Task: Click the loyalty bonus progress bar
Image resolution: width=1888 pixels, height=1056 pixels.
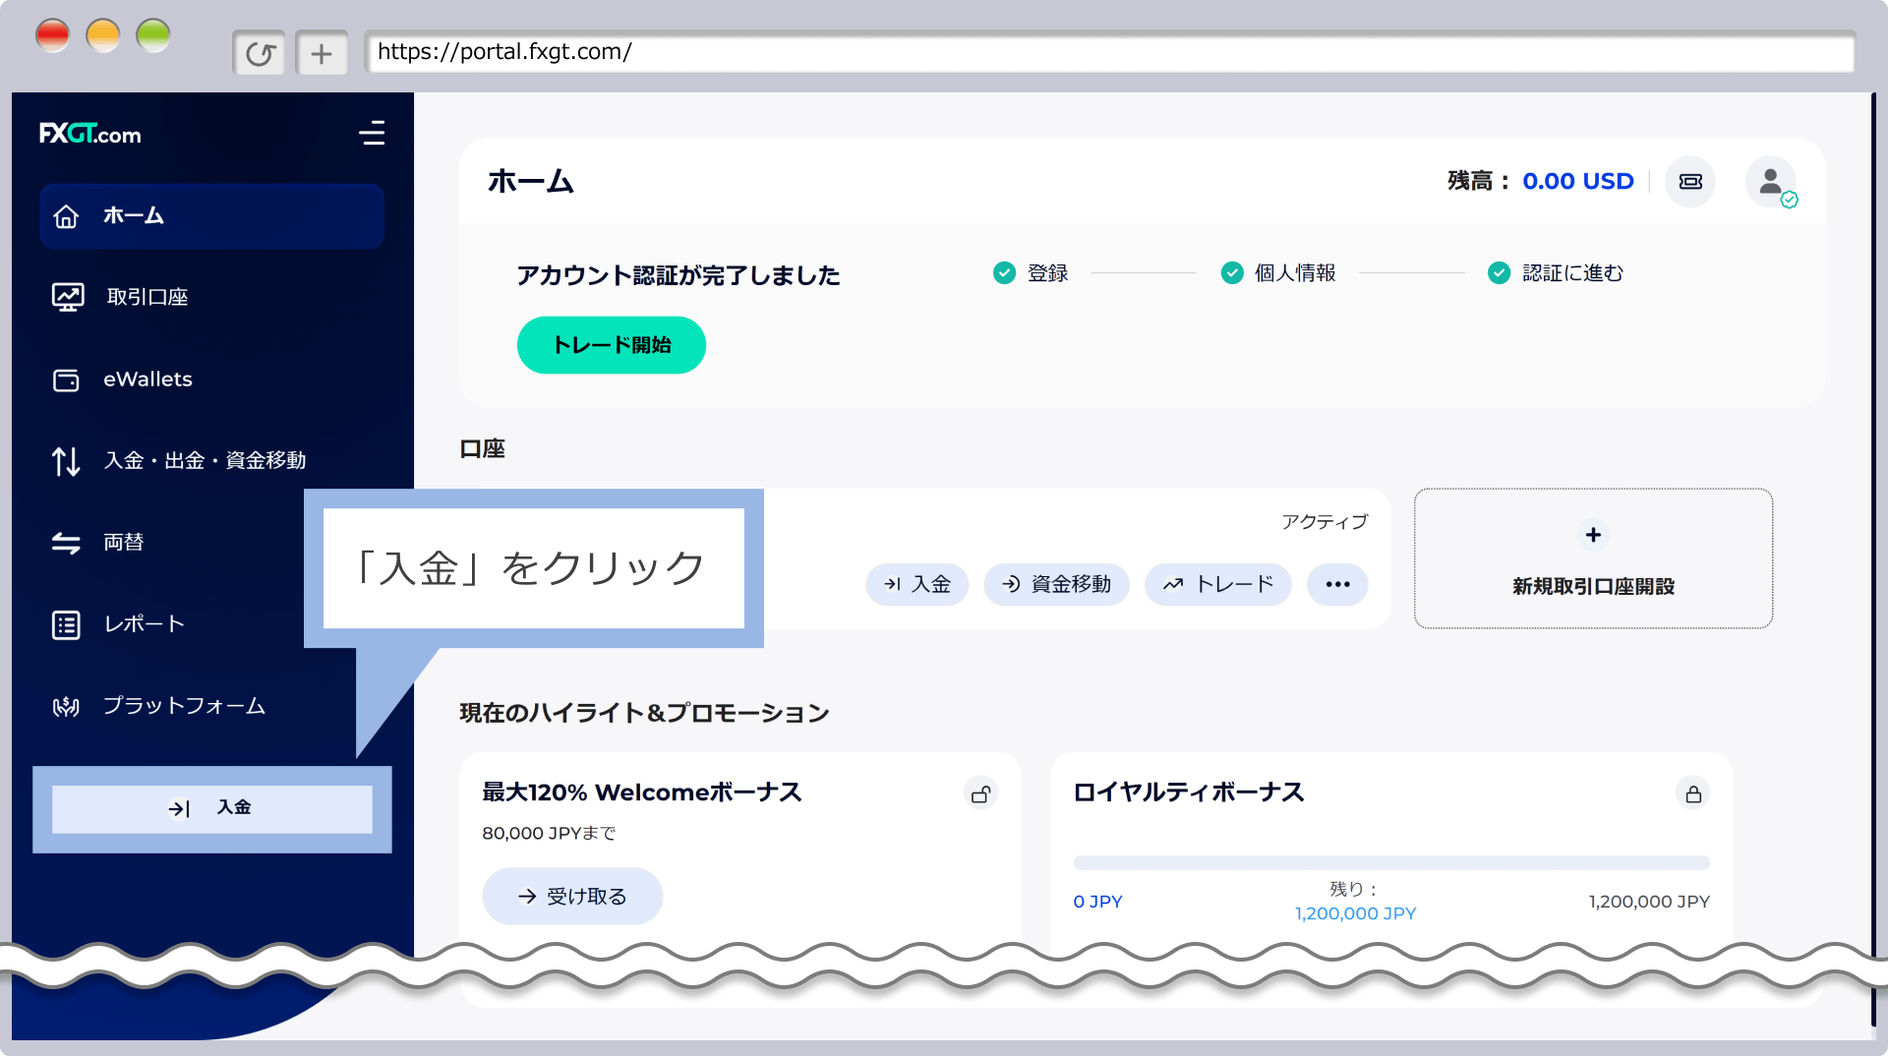Action: point(1390,862)
